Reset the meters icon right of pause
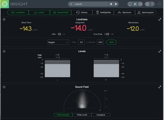This screenshot has height=120, width=164. pos(140,4)
